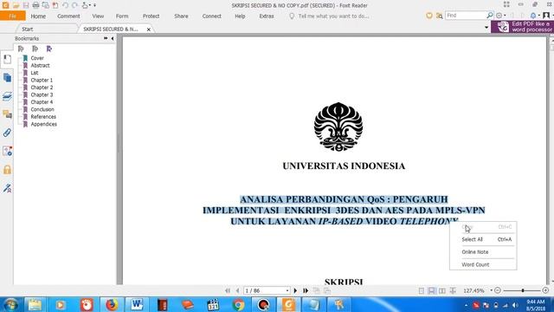554x312 pixels.
Task: Collapse the Bookmarks navigation panel
Action: (x=113, y=38)
